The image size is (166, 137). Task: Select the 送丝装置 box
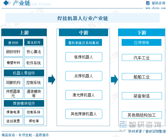[13, 121]
